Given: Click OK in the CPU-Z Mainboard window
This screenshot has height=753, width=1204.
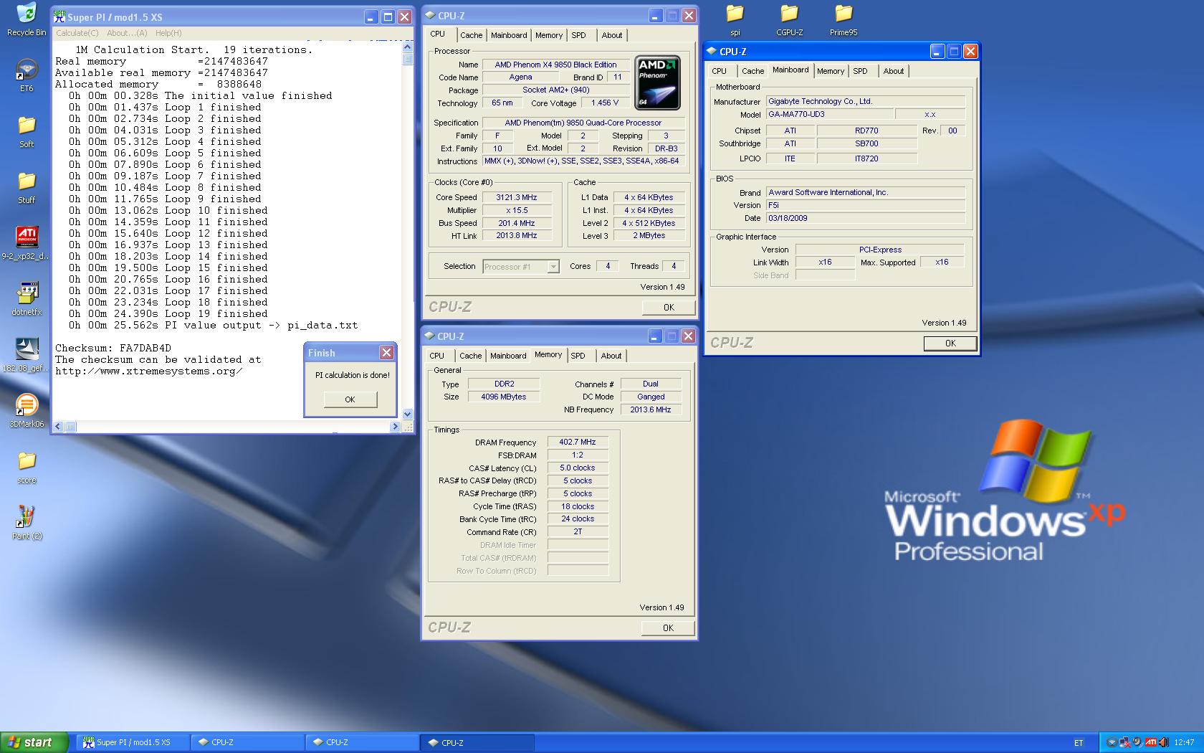Looking at the screenshot, I should (950, 344).
